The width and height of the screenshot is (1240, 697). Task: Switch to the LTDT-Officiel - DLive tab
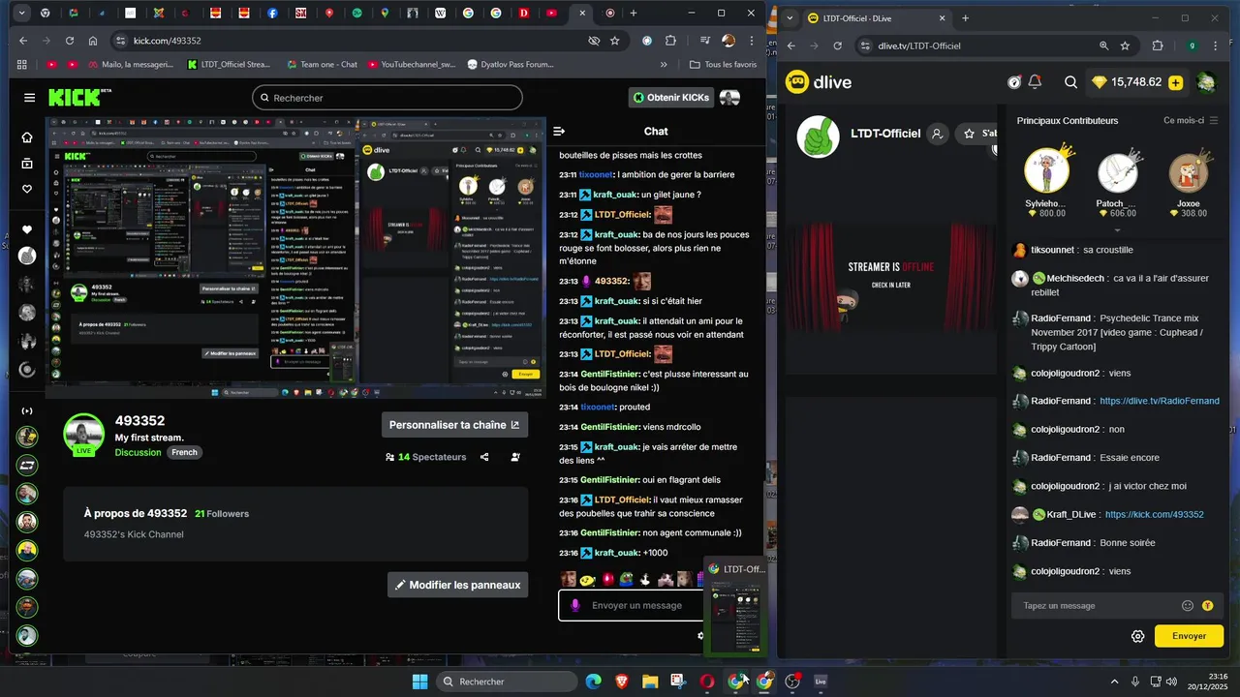click(x=877, y=18)
